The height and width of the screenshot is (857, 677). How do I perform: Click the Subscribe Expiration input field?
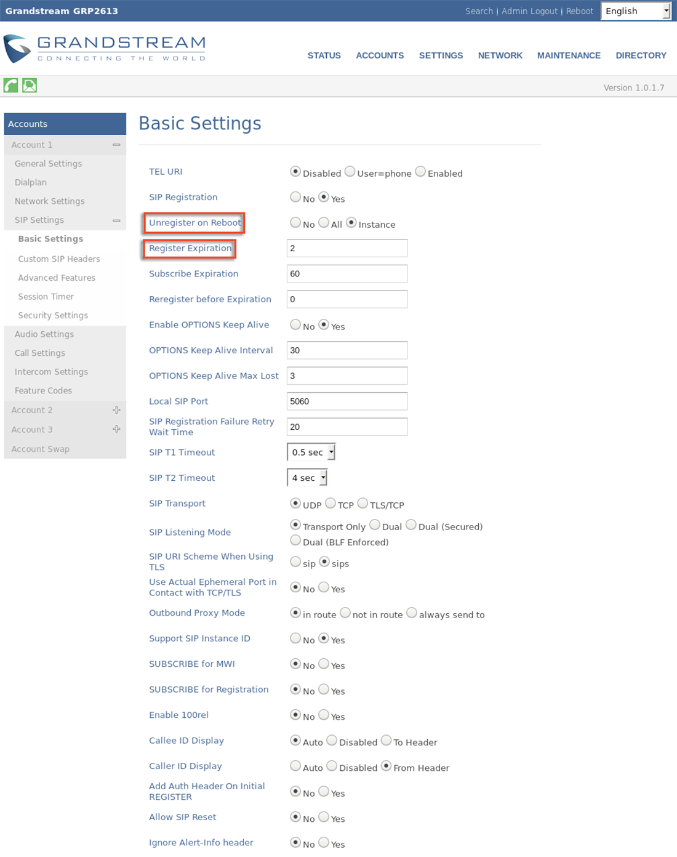pos(347,274)
